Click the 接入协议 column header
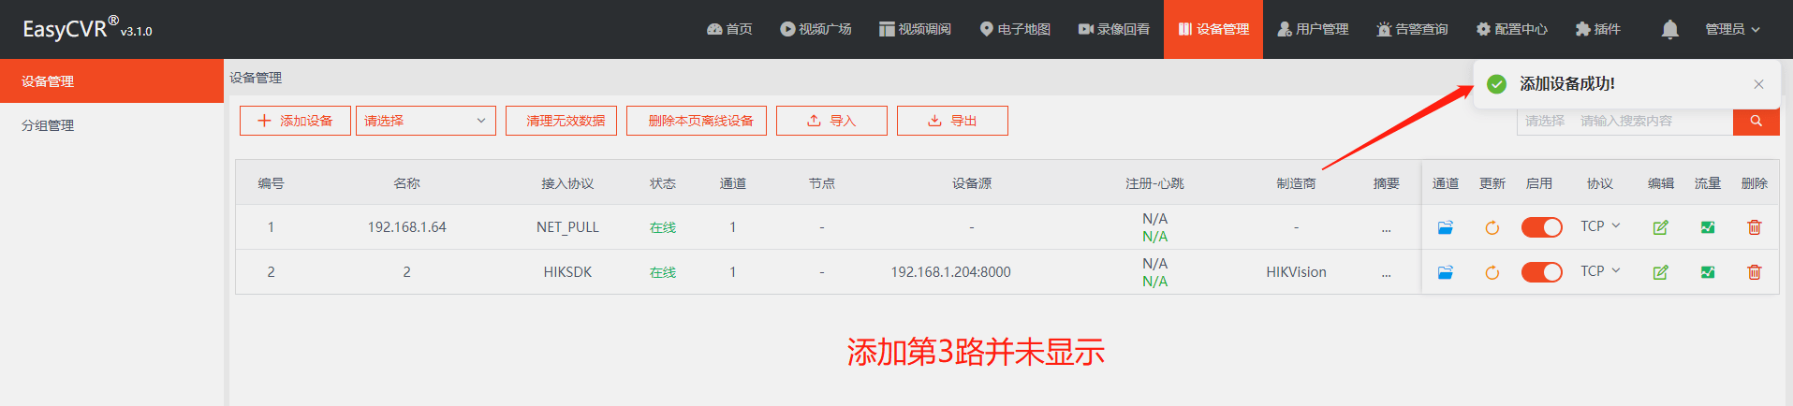The height and width of the screenshot is (406, 1793). click(567, 183)
